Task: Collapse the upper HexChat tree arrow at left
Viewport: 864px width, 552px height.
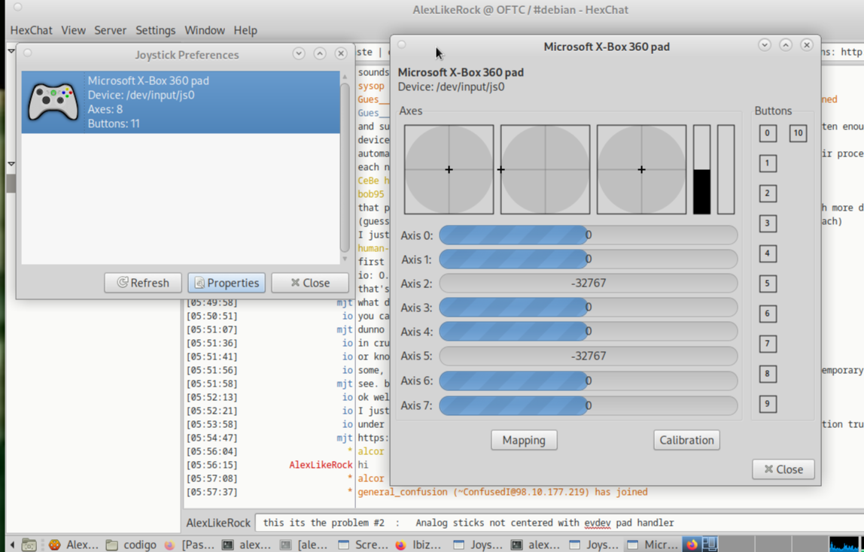Action: tap(11, 51)
